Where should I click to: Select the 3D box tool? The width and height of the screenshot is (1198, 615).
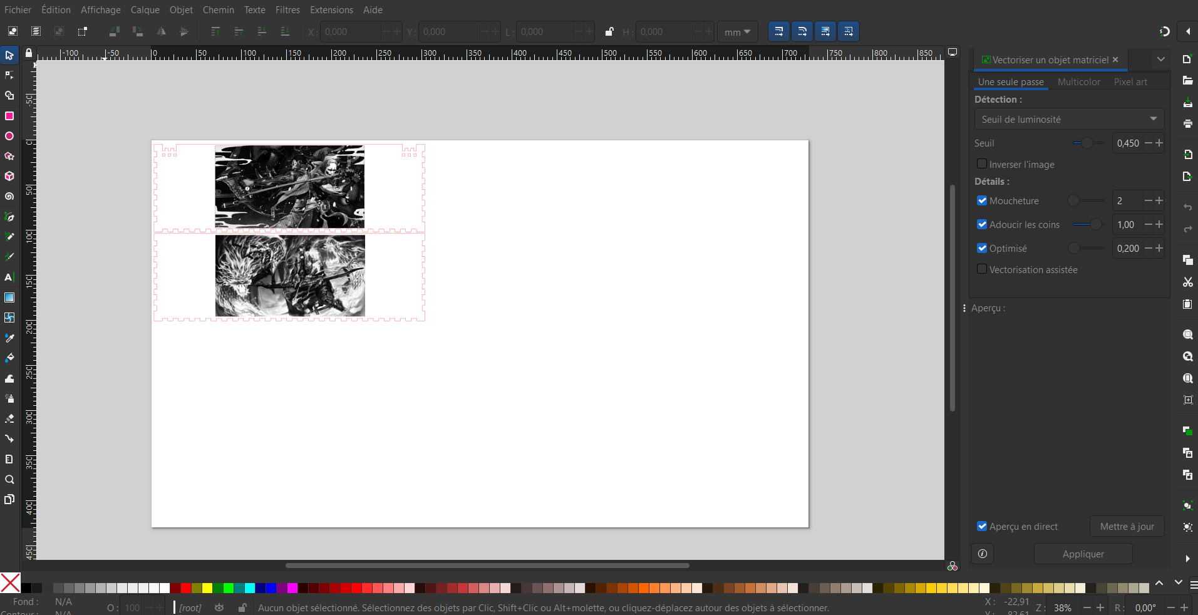point(9,177)
